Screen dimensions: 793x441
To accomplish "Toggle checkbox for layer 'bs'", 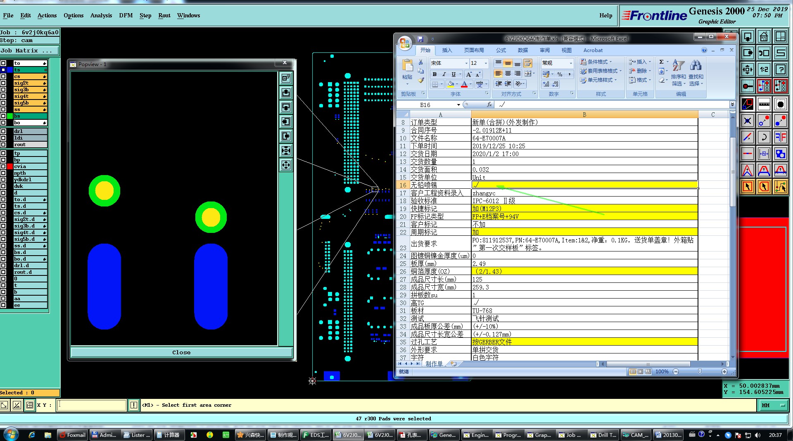I will [x=3, y=116].
